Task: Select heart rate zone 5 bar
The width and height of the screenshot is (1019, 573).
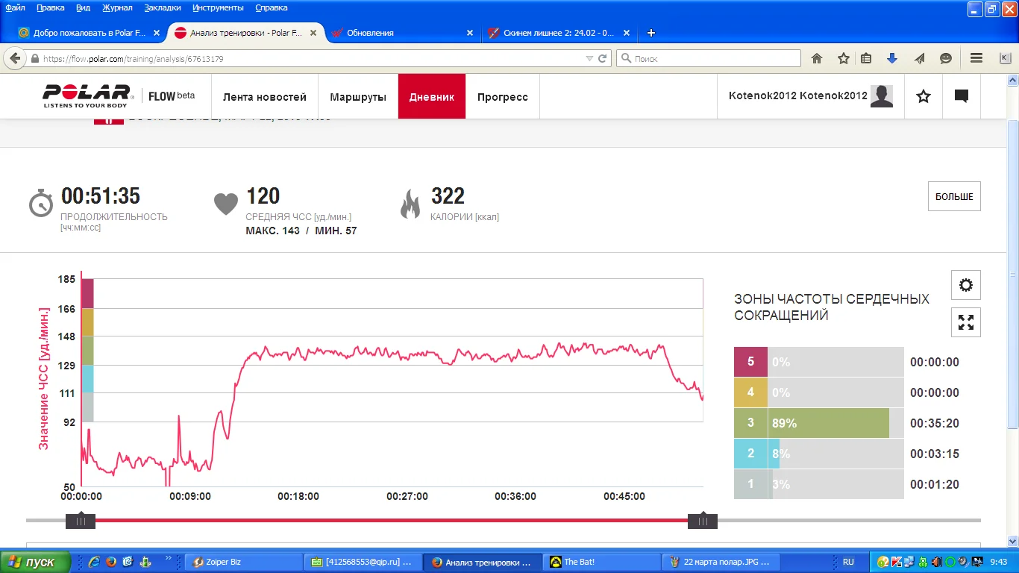Action: (x=818, y=362)
